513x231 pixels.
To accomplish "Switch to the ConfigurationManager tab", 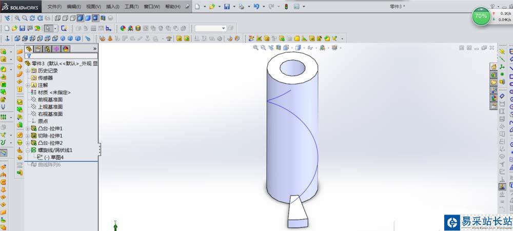I will pos(47,49).
